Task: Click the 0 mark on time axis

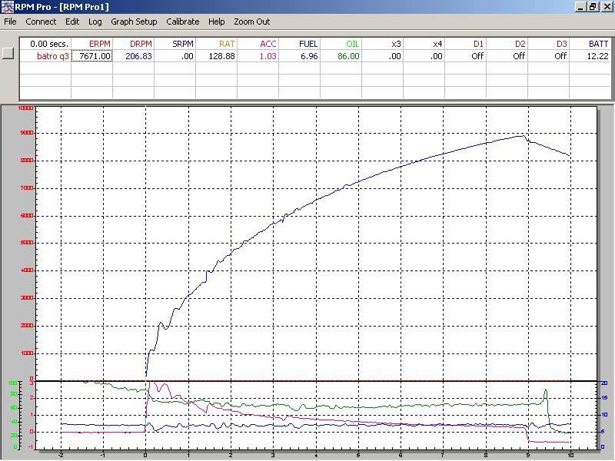Action: click(145, 455)
